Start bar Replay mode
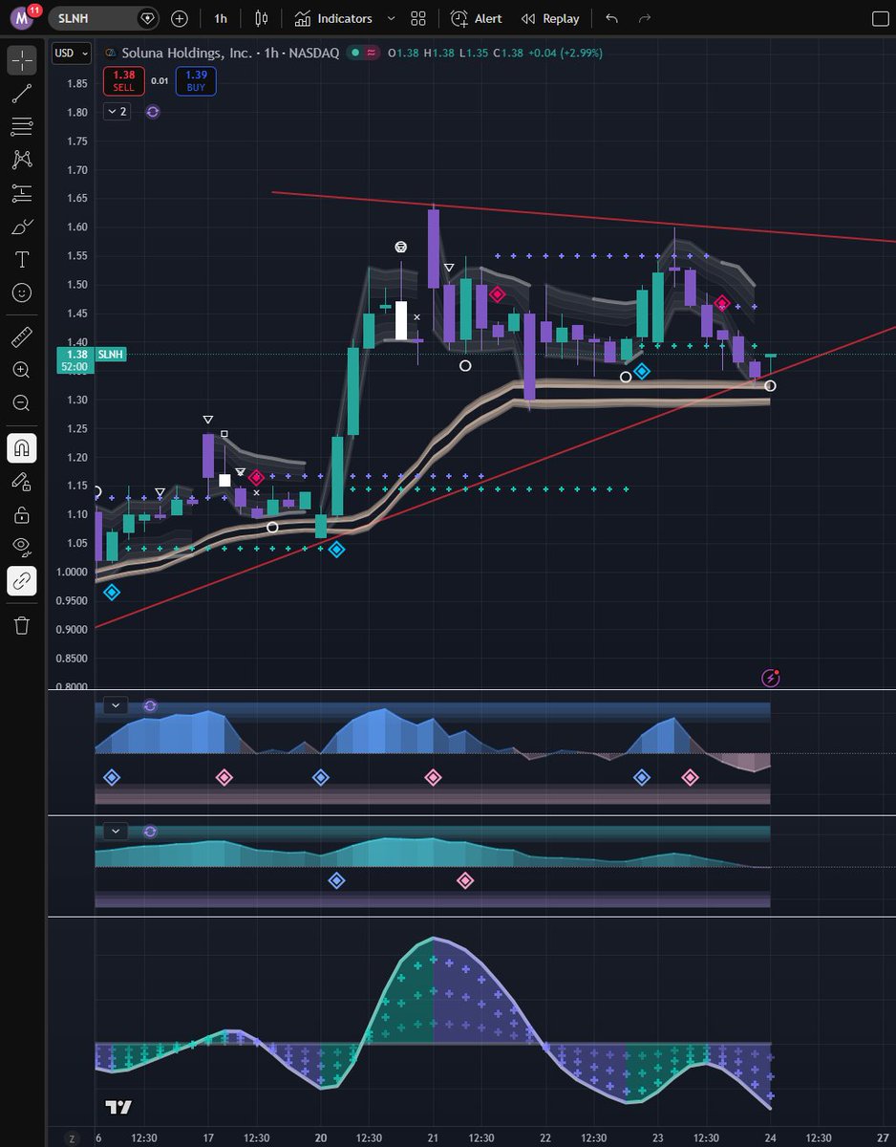Screen dimensions: 896x1147 [551, 18]
